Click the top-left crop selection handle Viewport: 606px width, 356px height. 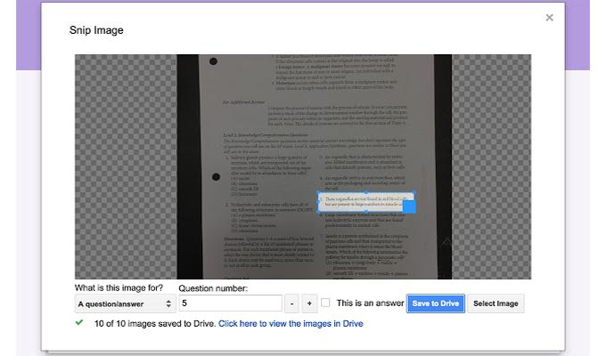(318, 192)
